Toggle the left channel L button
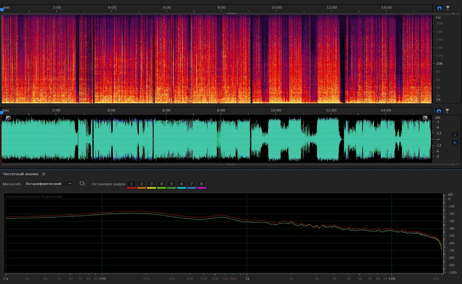The image size is (462, 284). 455,135
